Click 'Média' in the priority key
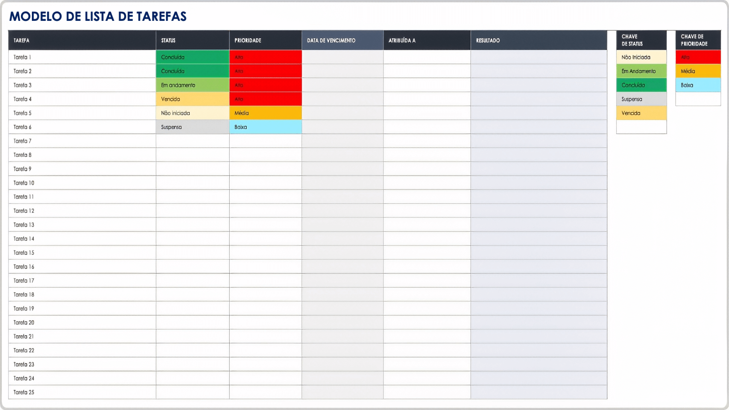The height and width of the screenshot is (410, 729). [x=698, y=71]
